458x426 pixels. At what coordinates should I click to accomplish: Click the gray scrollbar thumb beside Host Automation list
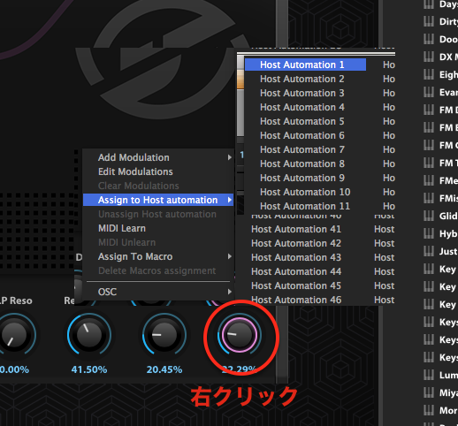(x=240, y=112)
